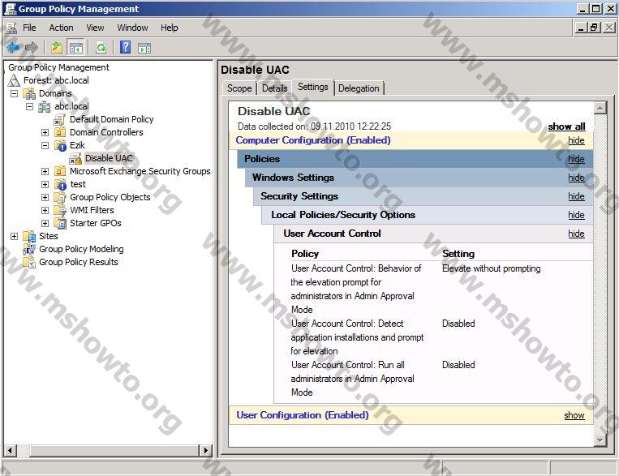
Task: Click the WMI Filters icon
Action: tap(59, 210)
